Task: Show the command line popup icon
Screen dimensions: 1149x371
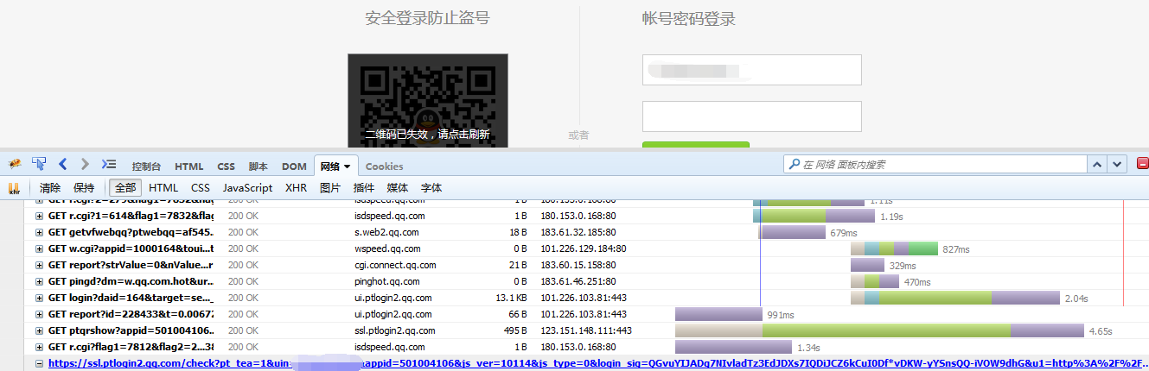Action: tap(108, 164)
